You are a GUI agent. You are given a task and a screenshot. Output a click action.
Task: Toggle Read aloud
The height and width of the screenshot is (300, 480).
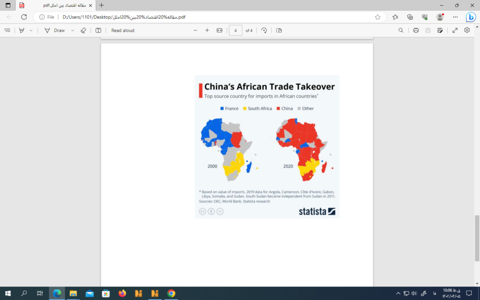coord(122,30)
